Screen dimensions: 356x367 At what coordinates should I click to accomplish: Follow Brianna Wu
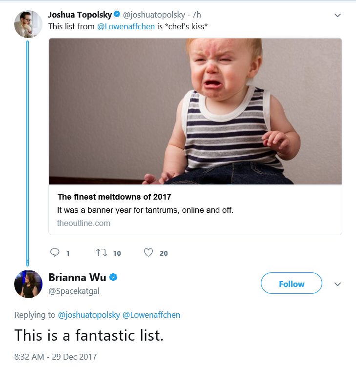pyautogui.click(x=292, y=283)
